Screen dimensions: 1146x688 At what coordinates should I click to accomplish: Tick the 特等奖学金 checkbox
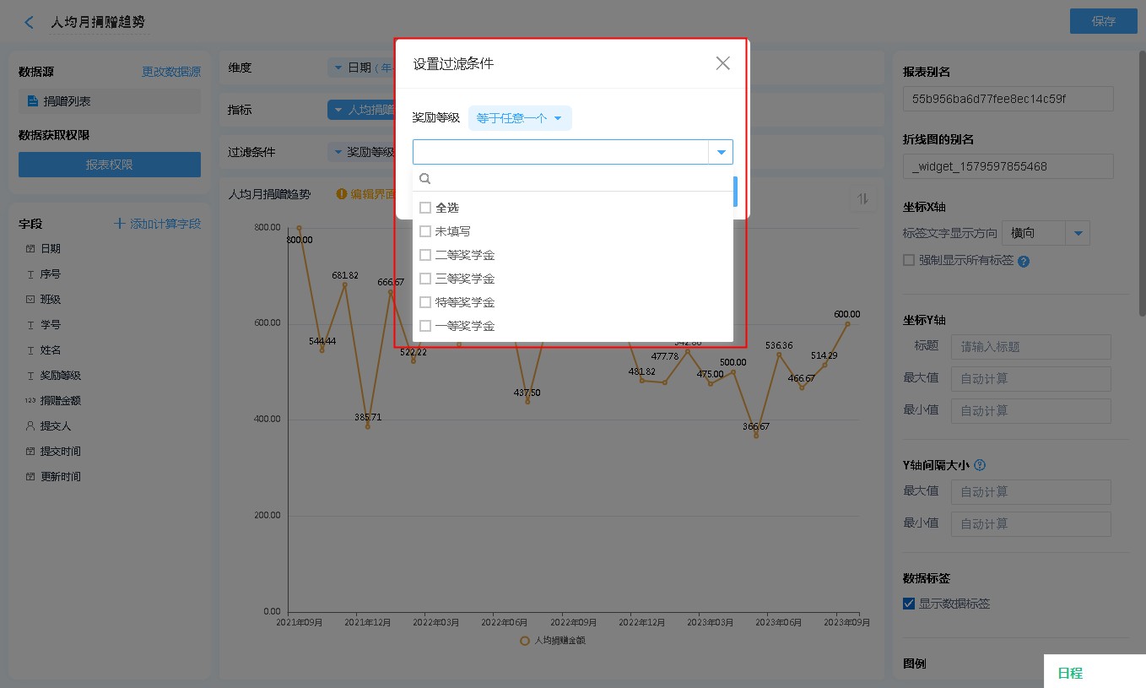[425, 302]
